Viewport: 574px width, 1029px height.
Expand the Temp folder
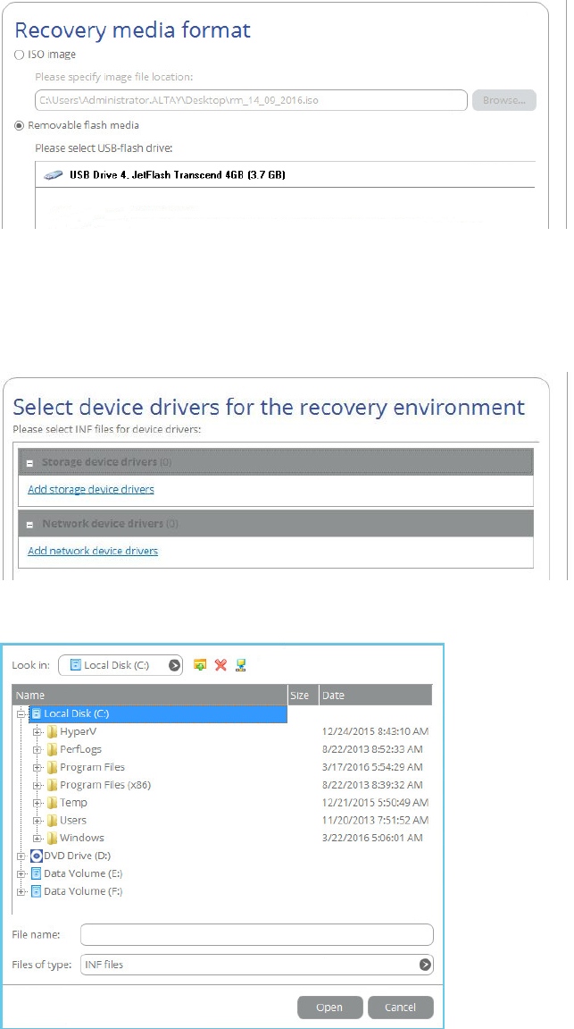point(37,803)
